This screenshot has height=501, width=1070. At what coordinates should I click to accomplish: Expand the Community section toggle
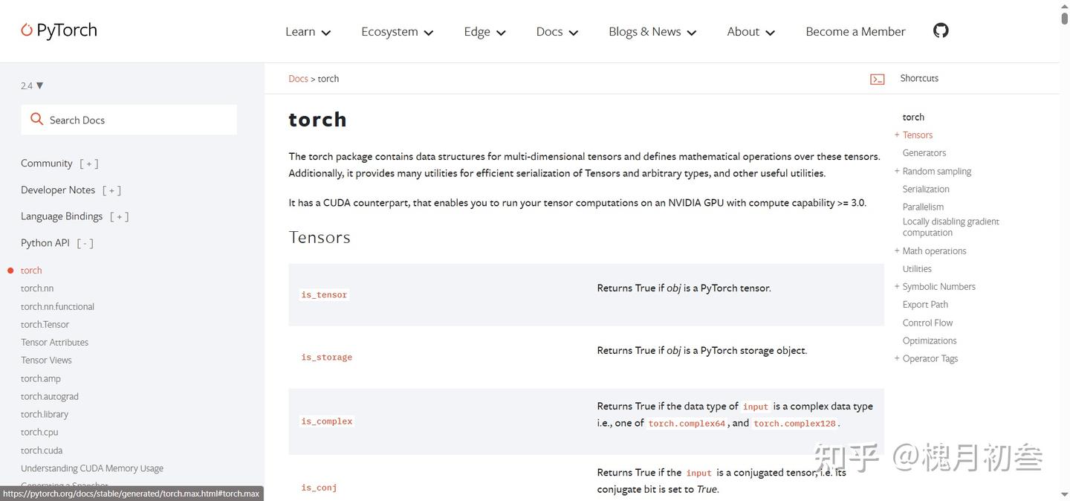click(89, 164)
